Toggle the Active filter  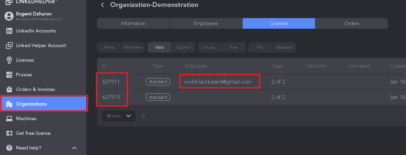point(109,47)
